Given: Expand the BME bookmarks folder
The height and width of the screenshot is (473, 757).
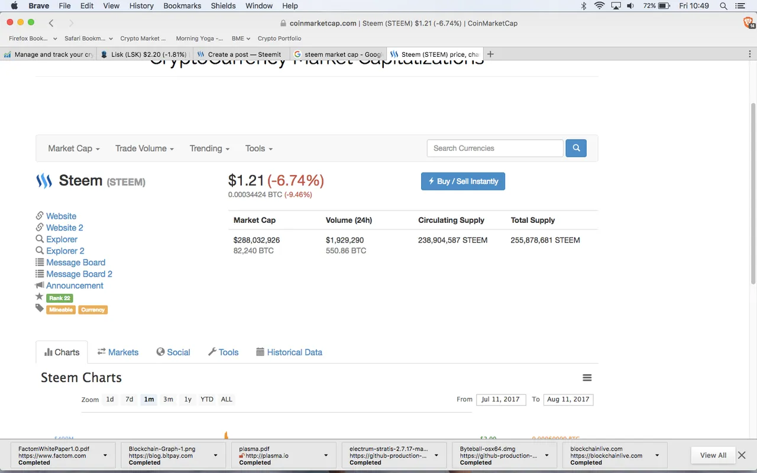Looking at the screenshot, I should tap(241, 38).
